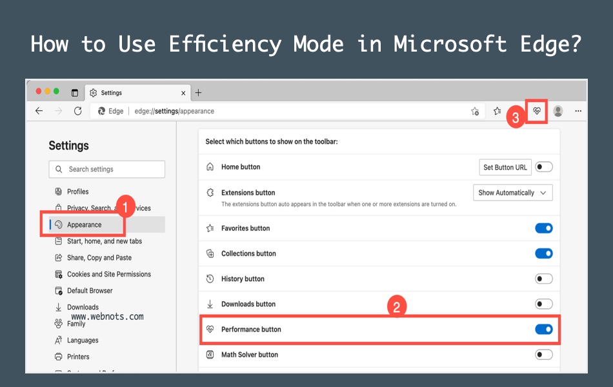Image resolution: width=613 pixels, height=387 pixels.
Task: Click the extensions button description text
Action: [339, 204]
